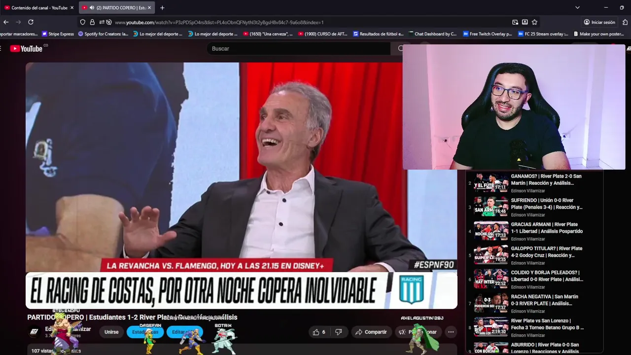Image resolution: width=631 pixels, height=355 pixels.
Task: Click the 'Compartir' share button
Action: click(371, 332)
